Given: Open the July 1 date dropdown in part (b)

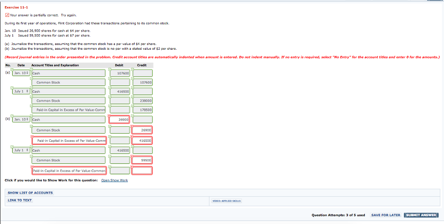Looking at the screenshot, I should coord(21,150).
